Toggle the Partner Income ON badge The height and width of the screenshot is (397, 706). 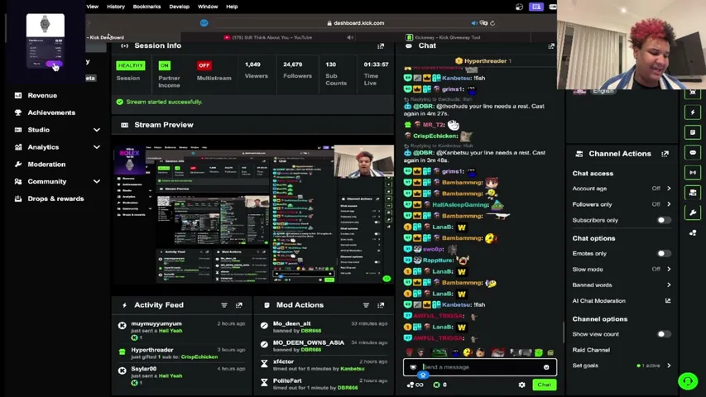click(165, 65)
